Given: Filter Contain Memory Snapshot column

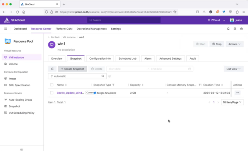Looking at the screenshot, I should [x=200, y=85].
